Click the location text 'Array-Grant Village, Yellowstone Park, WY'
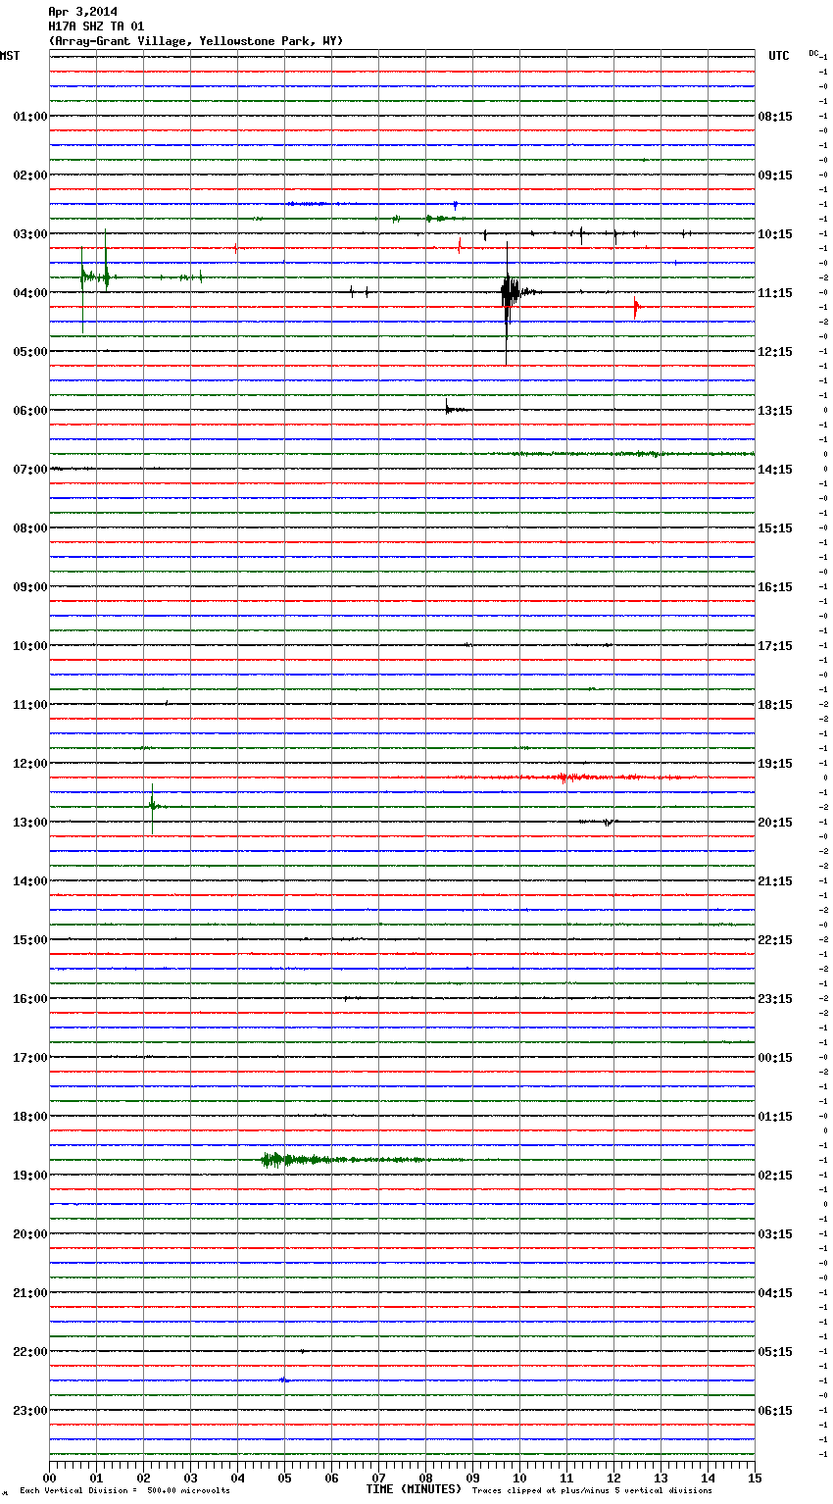Image resolution: width=833 pixels, height=1504 pixels. click(x=196, y=41)
